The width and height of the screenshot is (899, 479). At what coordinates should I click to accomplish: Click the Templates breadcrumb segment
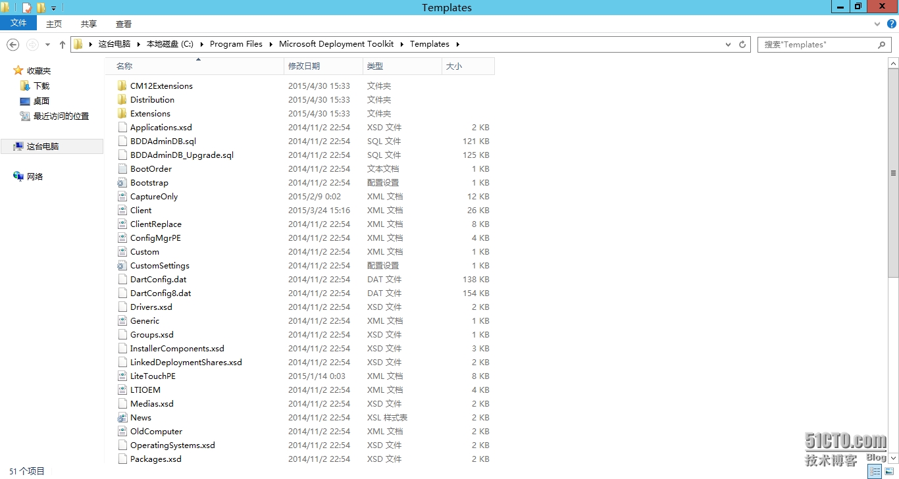click(x=430, y=44)
